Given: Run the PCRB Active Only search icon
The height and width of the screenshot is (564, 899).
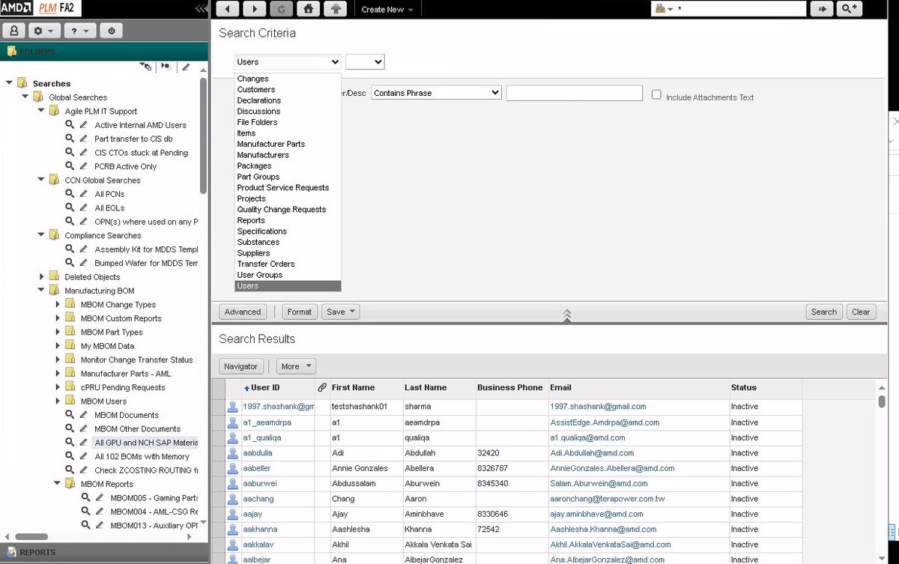Looking at the screenshot, I should (70, 166).
